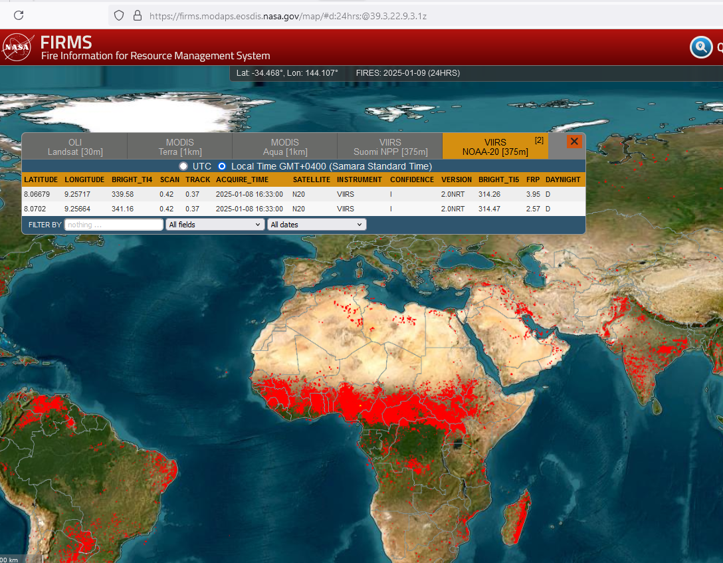Sort by the LATITUDE column header
Viewport: 723px width, 563px height.
click(x=41, y=179)
